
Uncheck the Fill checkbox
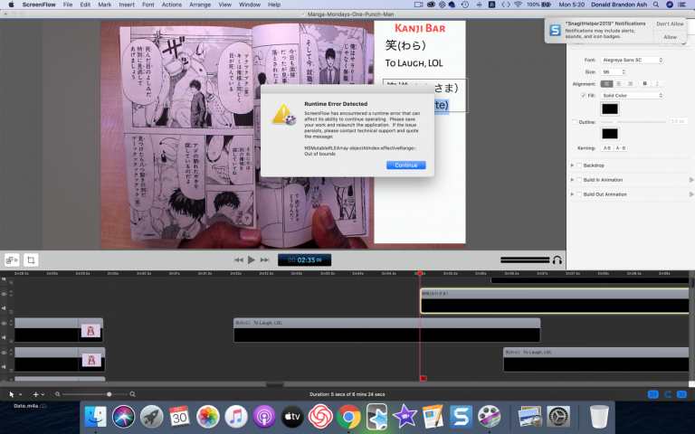click(584, 96)
